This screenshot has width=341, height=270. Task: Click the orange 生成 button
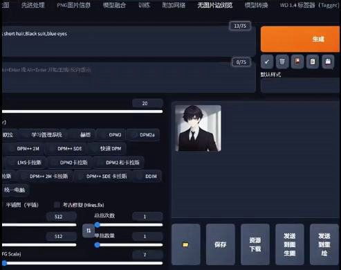pos(300,39)
